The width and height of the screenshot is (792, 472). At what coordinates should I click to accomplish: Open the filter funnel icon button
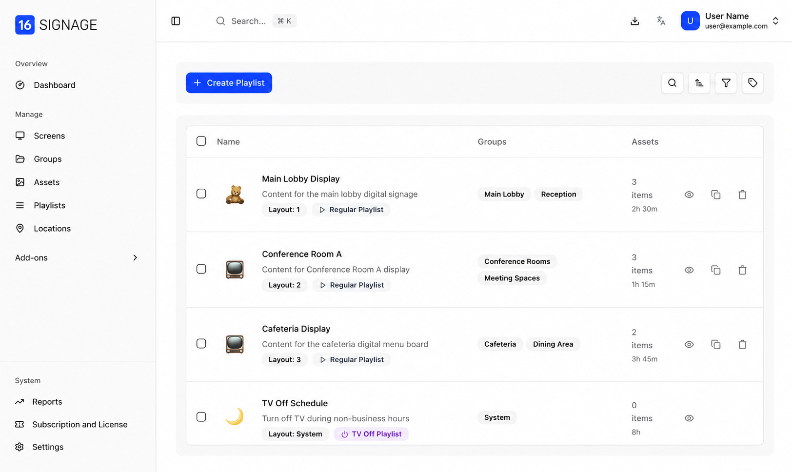[x=726, y=83]
